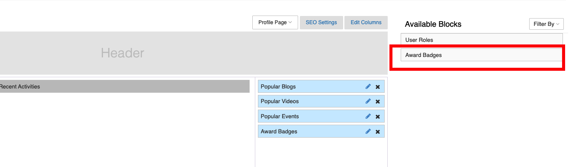Image resolution: width=569 pixels, height=167 pixels.
Task: Open the Filter By dropdown
Action: click(546, 24)
